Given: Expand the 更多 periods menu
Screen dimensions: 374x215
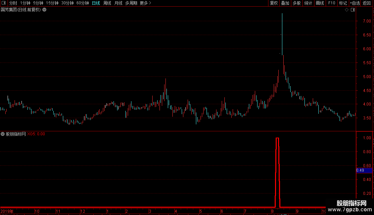Looking at the screenshot, I should [x=146, y=3].
